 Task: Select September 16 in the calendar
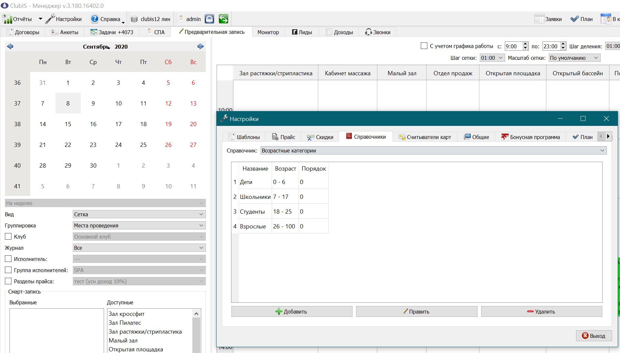coord(93,124)
